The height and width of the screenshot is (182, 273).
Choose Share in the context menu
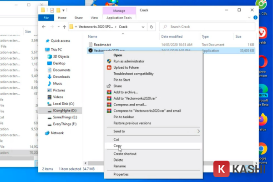click(153, 86)
